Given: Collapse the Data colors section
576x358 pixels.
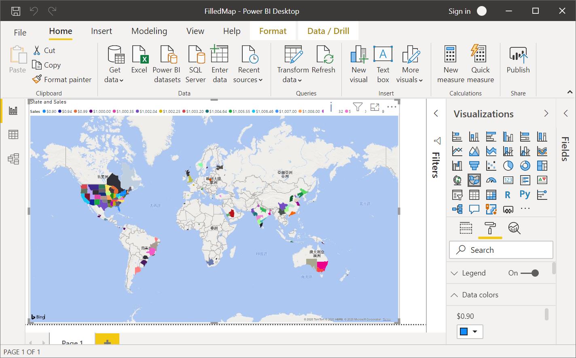Looking at the screenshot, I should coord(454,295).
